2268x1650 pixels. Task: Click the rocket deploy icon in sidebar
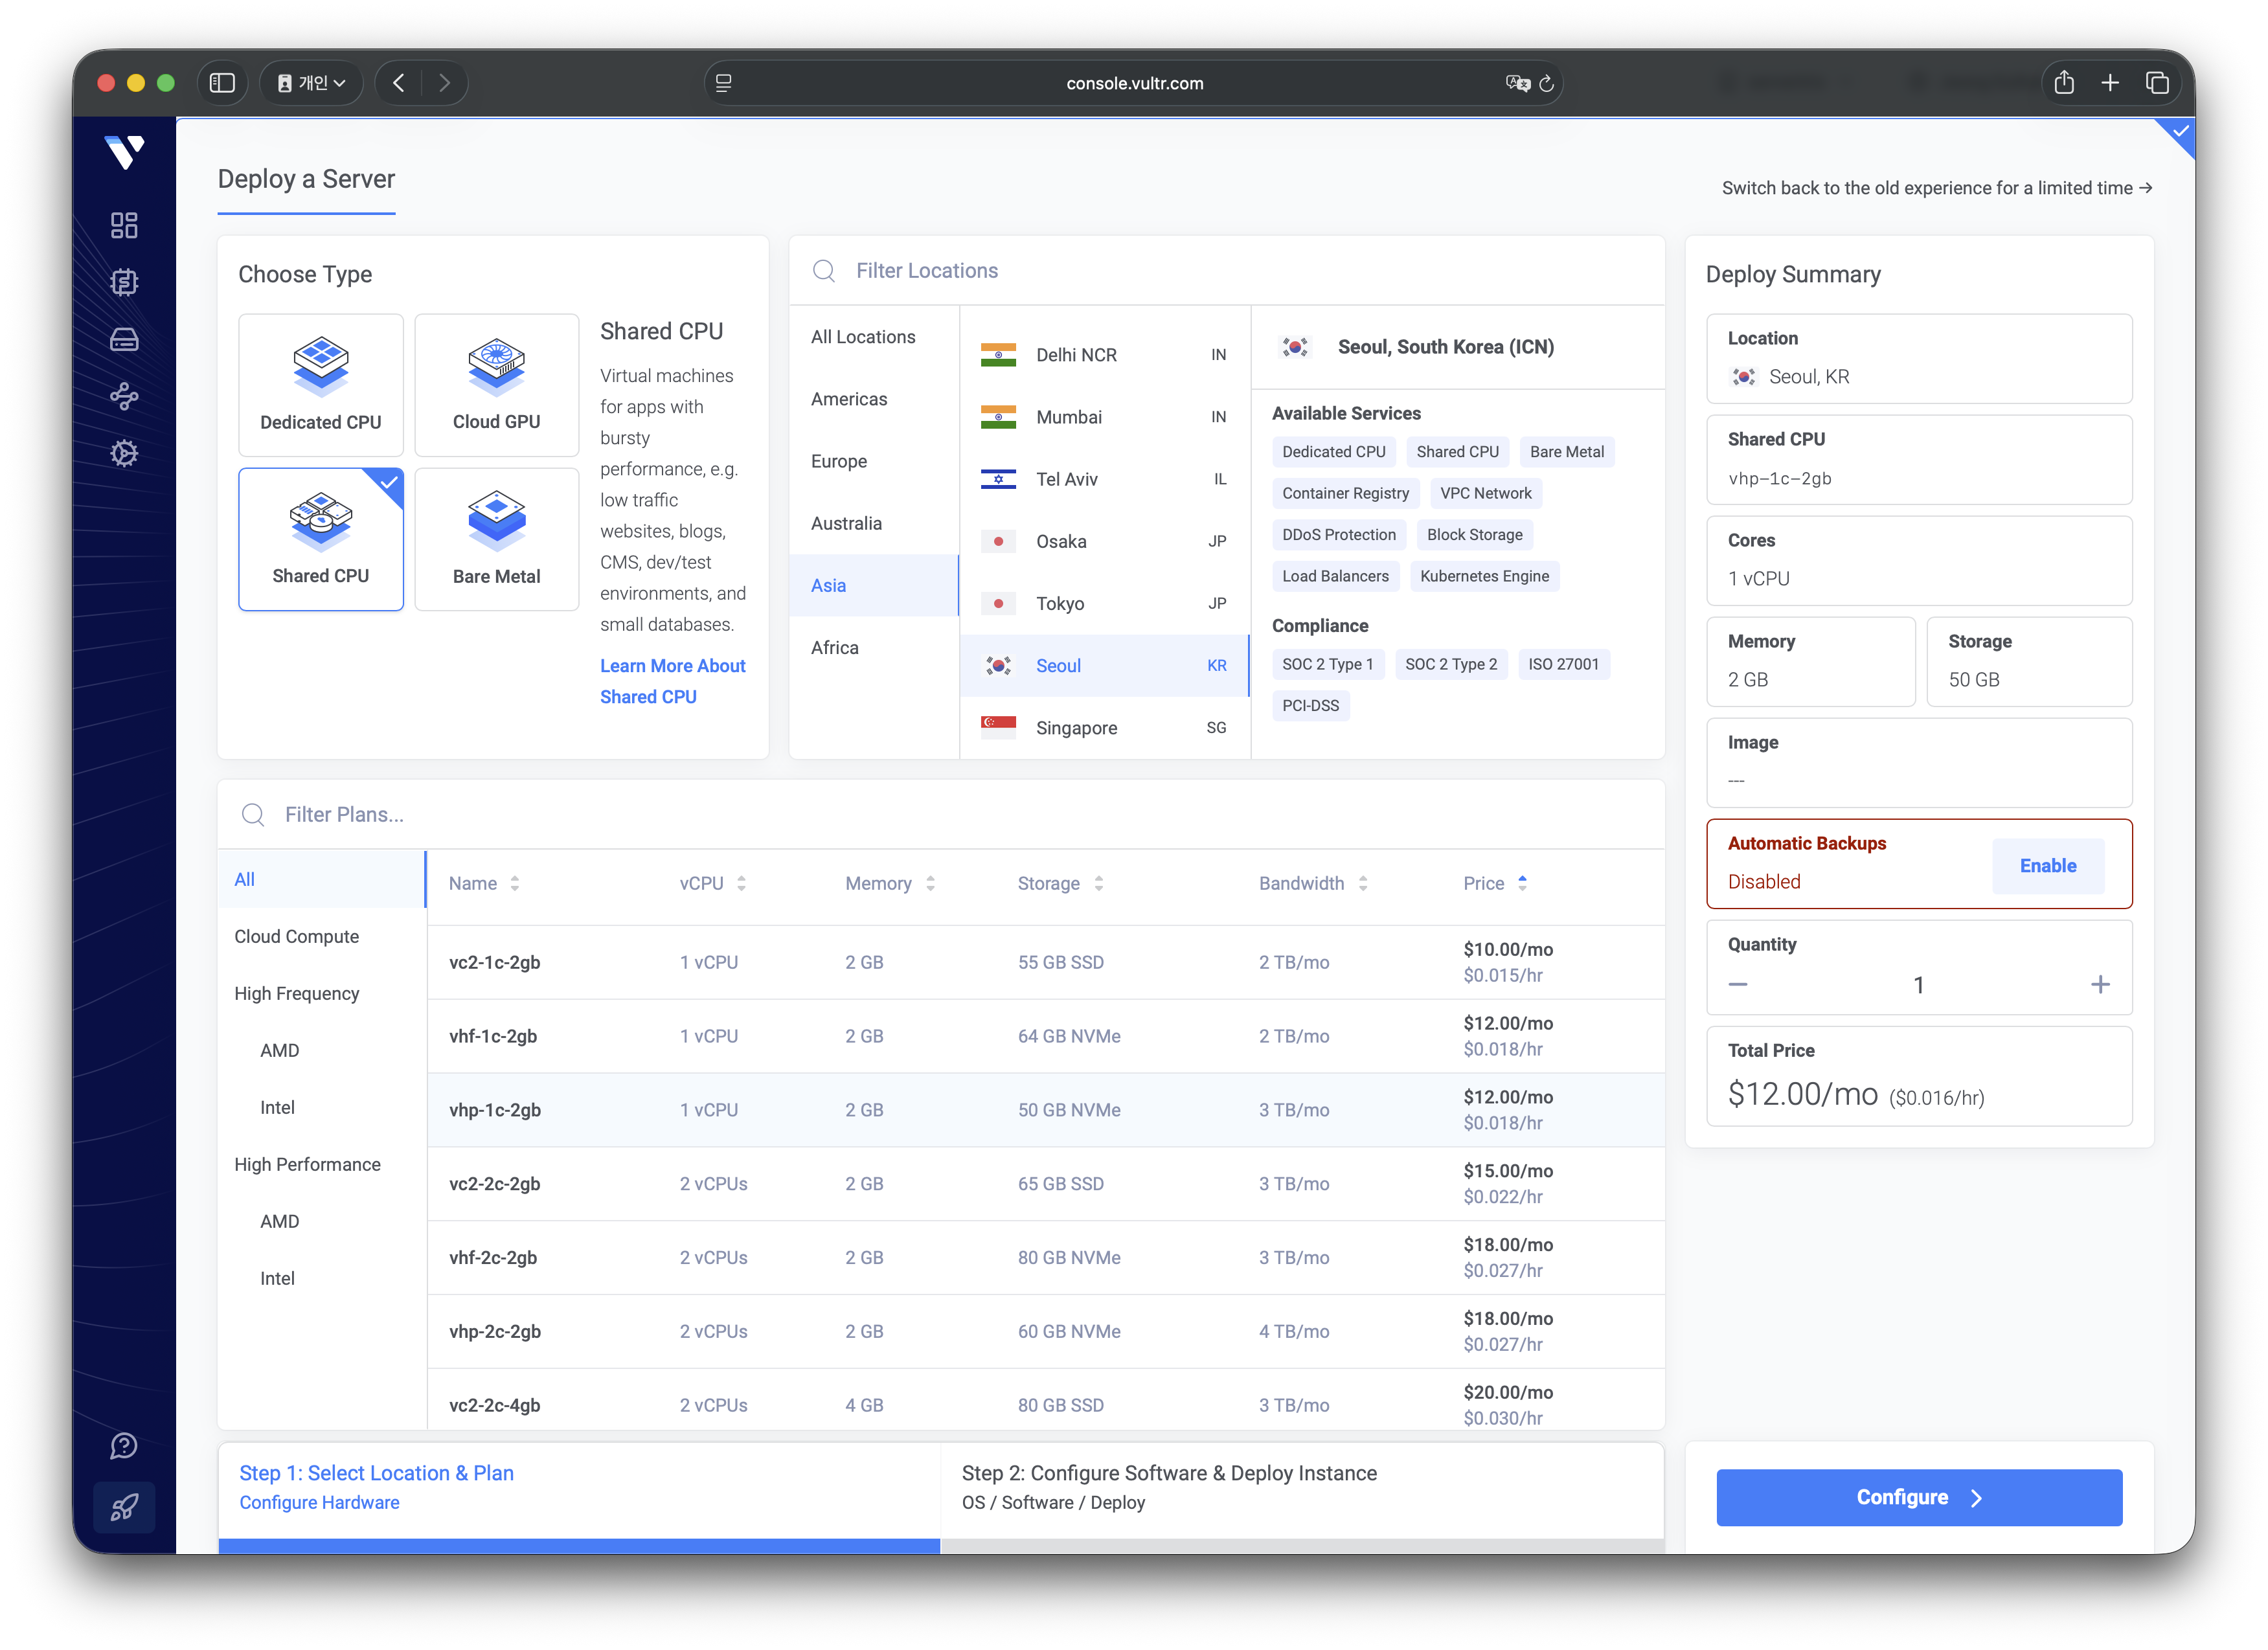coord(124,1507)
